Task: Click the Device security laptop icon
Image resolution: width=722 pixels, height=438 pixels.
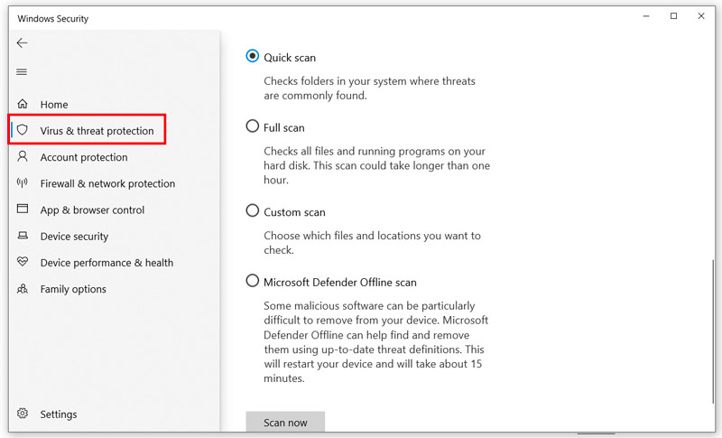Action: [22, 236]
